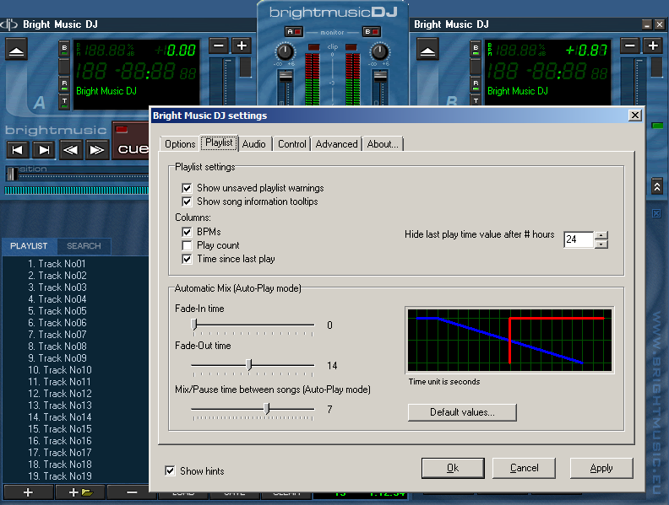Decrease deck A pitch with minus button
669x505 pixels.
coord(219,46)
